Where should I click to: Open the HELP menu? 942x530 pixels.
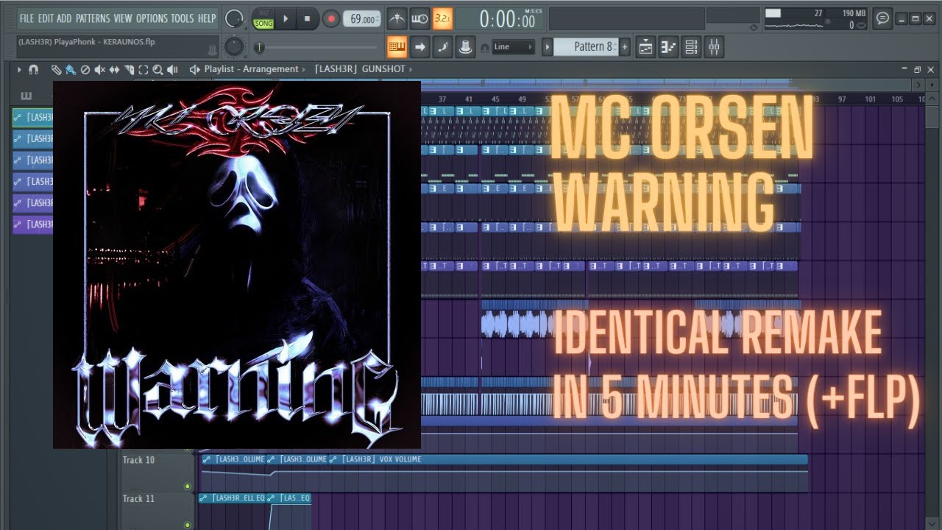207,18
